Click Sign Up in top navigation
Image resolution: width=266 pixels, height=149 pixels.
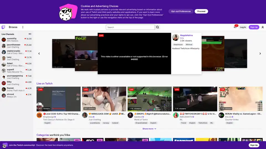pyautogui.click(x=254, y=27)
